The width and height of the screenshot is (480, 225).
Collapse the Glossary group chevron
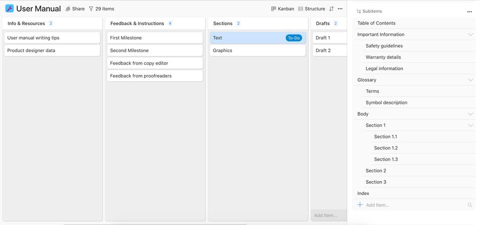pos(470,80)
